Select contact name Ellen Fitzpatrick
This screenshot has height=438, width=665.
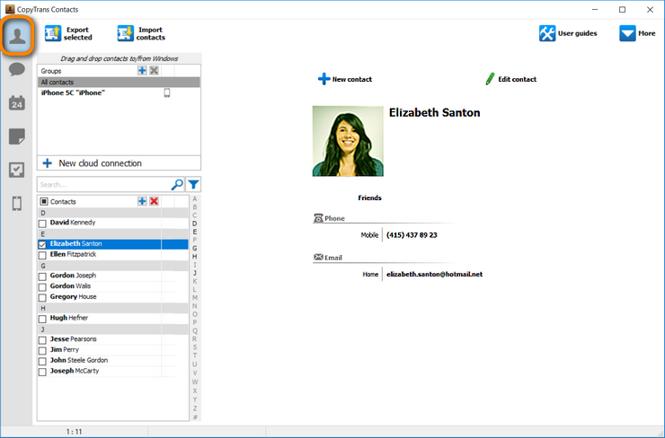tap(73, 254)
